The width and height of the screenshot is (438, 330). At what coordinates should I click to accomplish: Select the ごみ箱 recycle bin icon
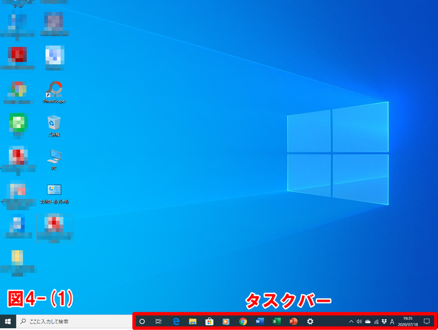coord(54,126)
